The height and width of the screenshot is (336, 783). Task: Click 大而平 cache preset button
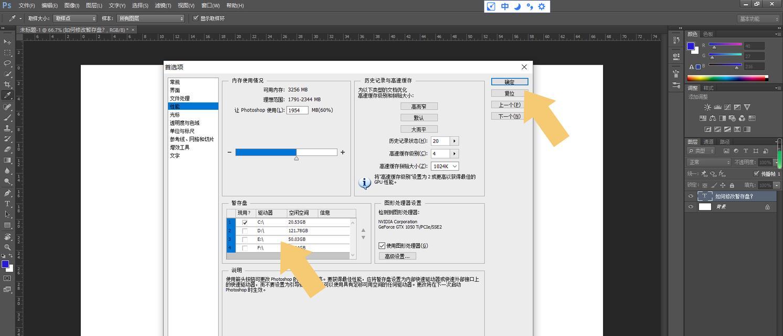click(419, 129)
